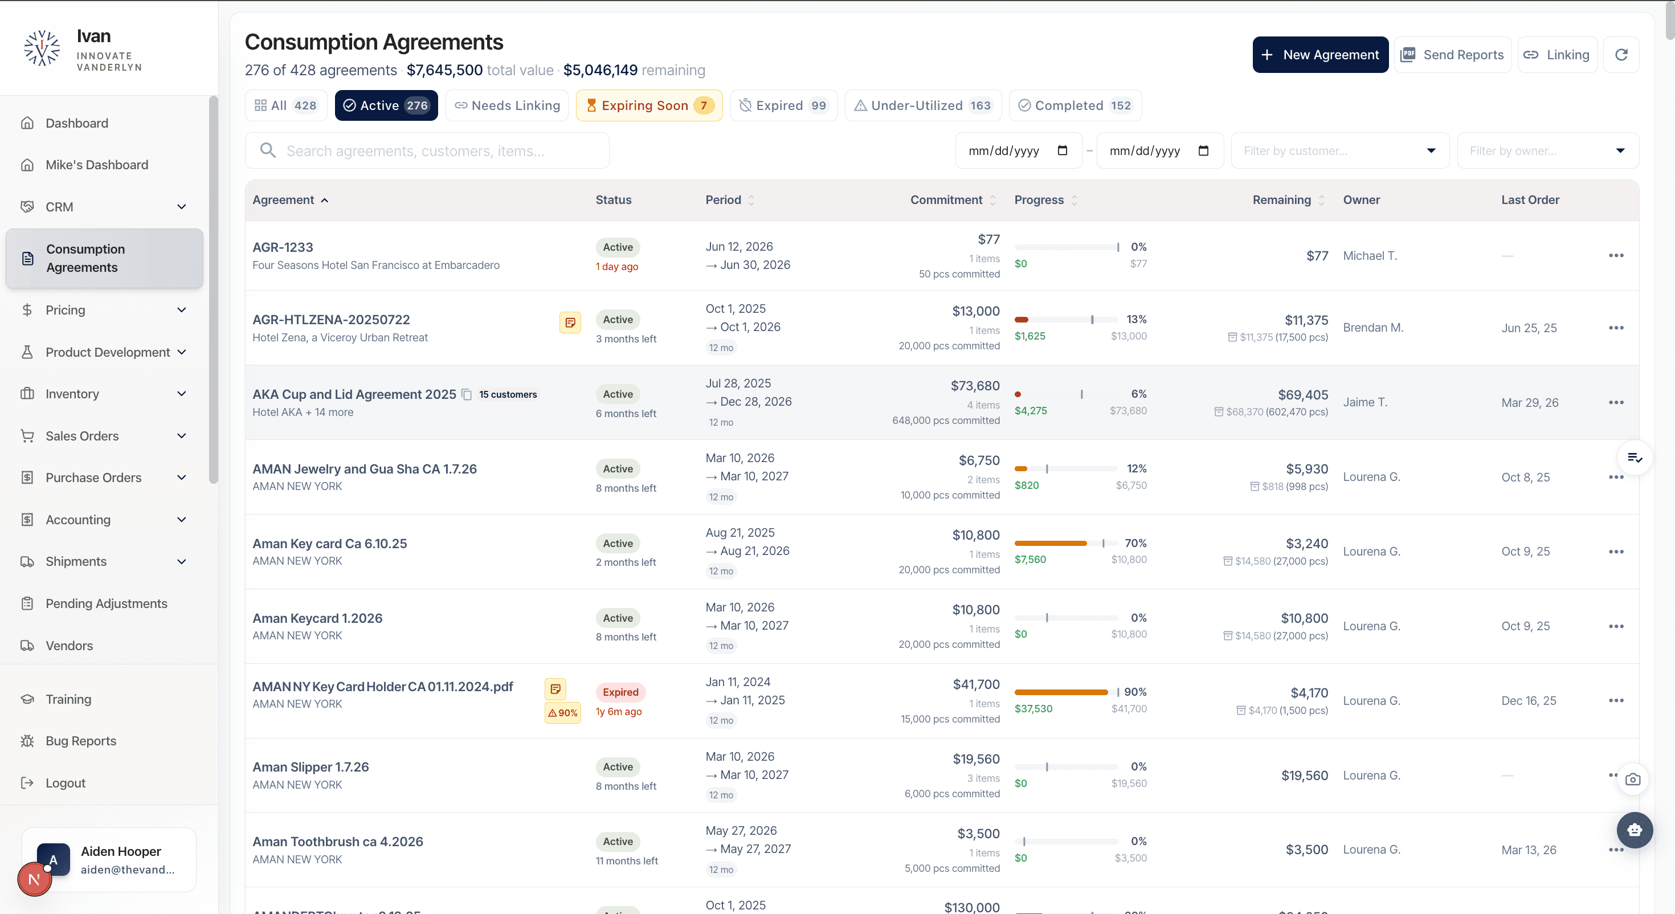Open the Aman Slipper 1.7.26 agreement
1675x914 pixels.
[310, 767]
